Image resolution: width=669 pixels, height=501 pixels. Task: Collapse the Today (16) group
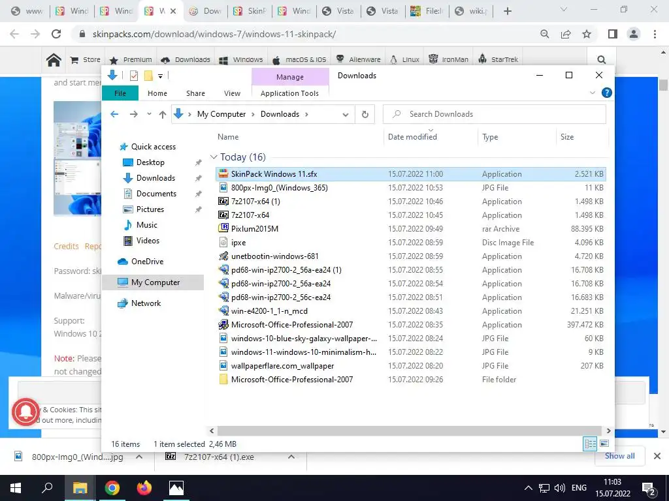coord(214,157)
